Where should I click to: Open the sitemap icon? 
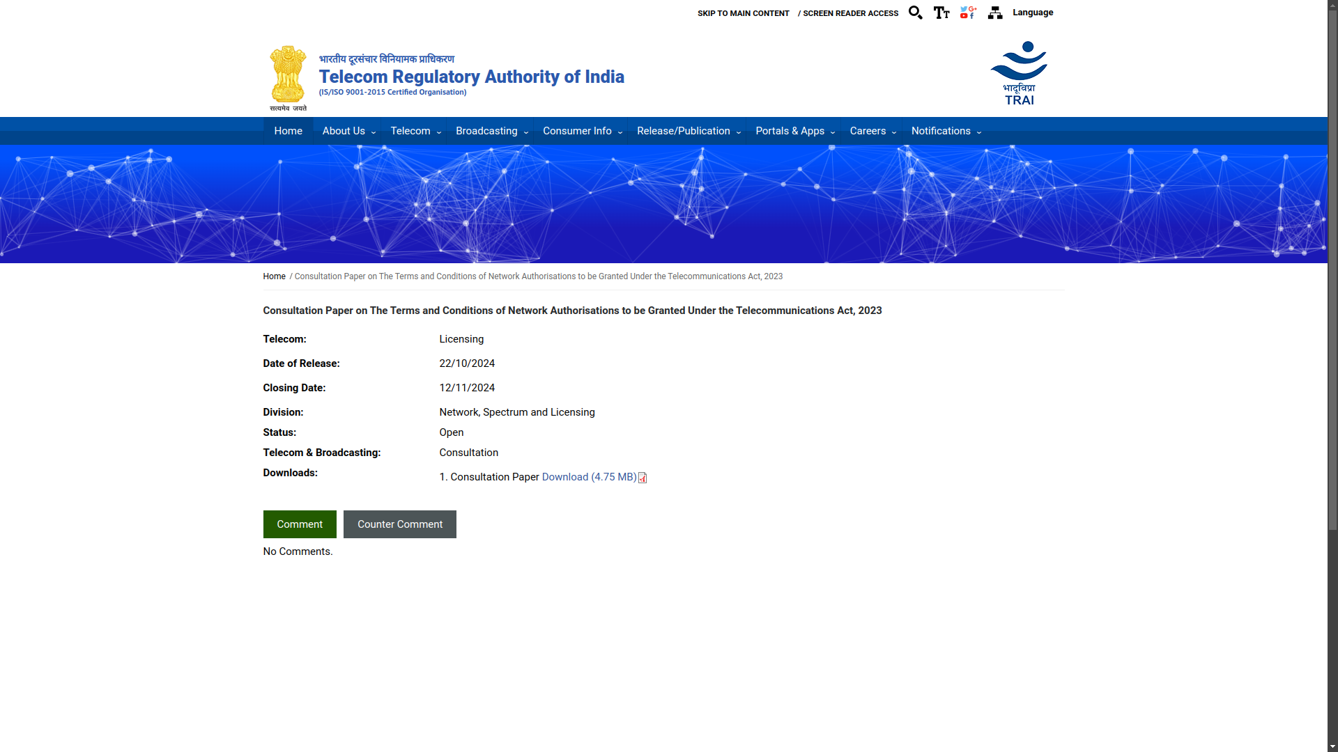[995, 13]
